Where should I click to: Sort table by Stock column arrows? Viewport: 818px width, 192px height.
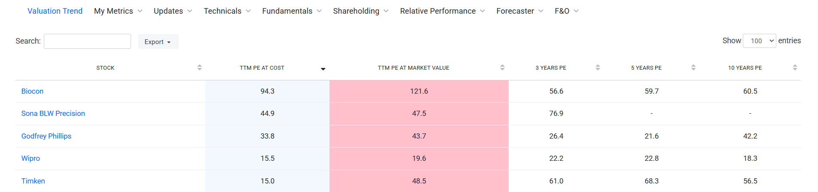coord(199,68)
